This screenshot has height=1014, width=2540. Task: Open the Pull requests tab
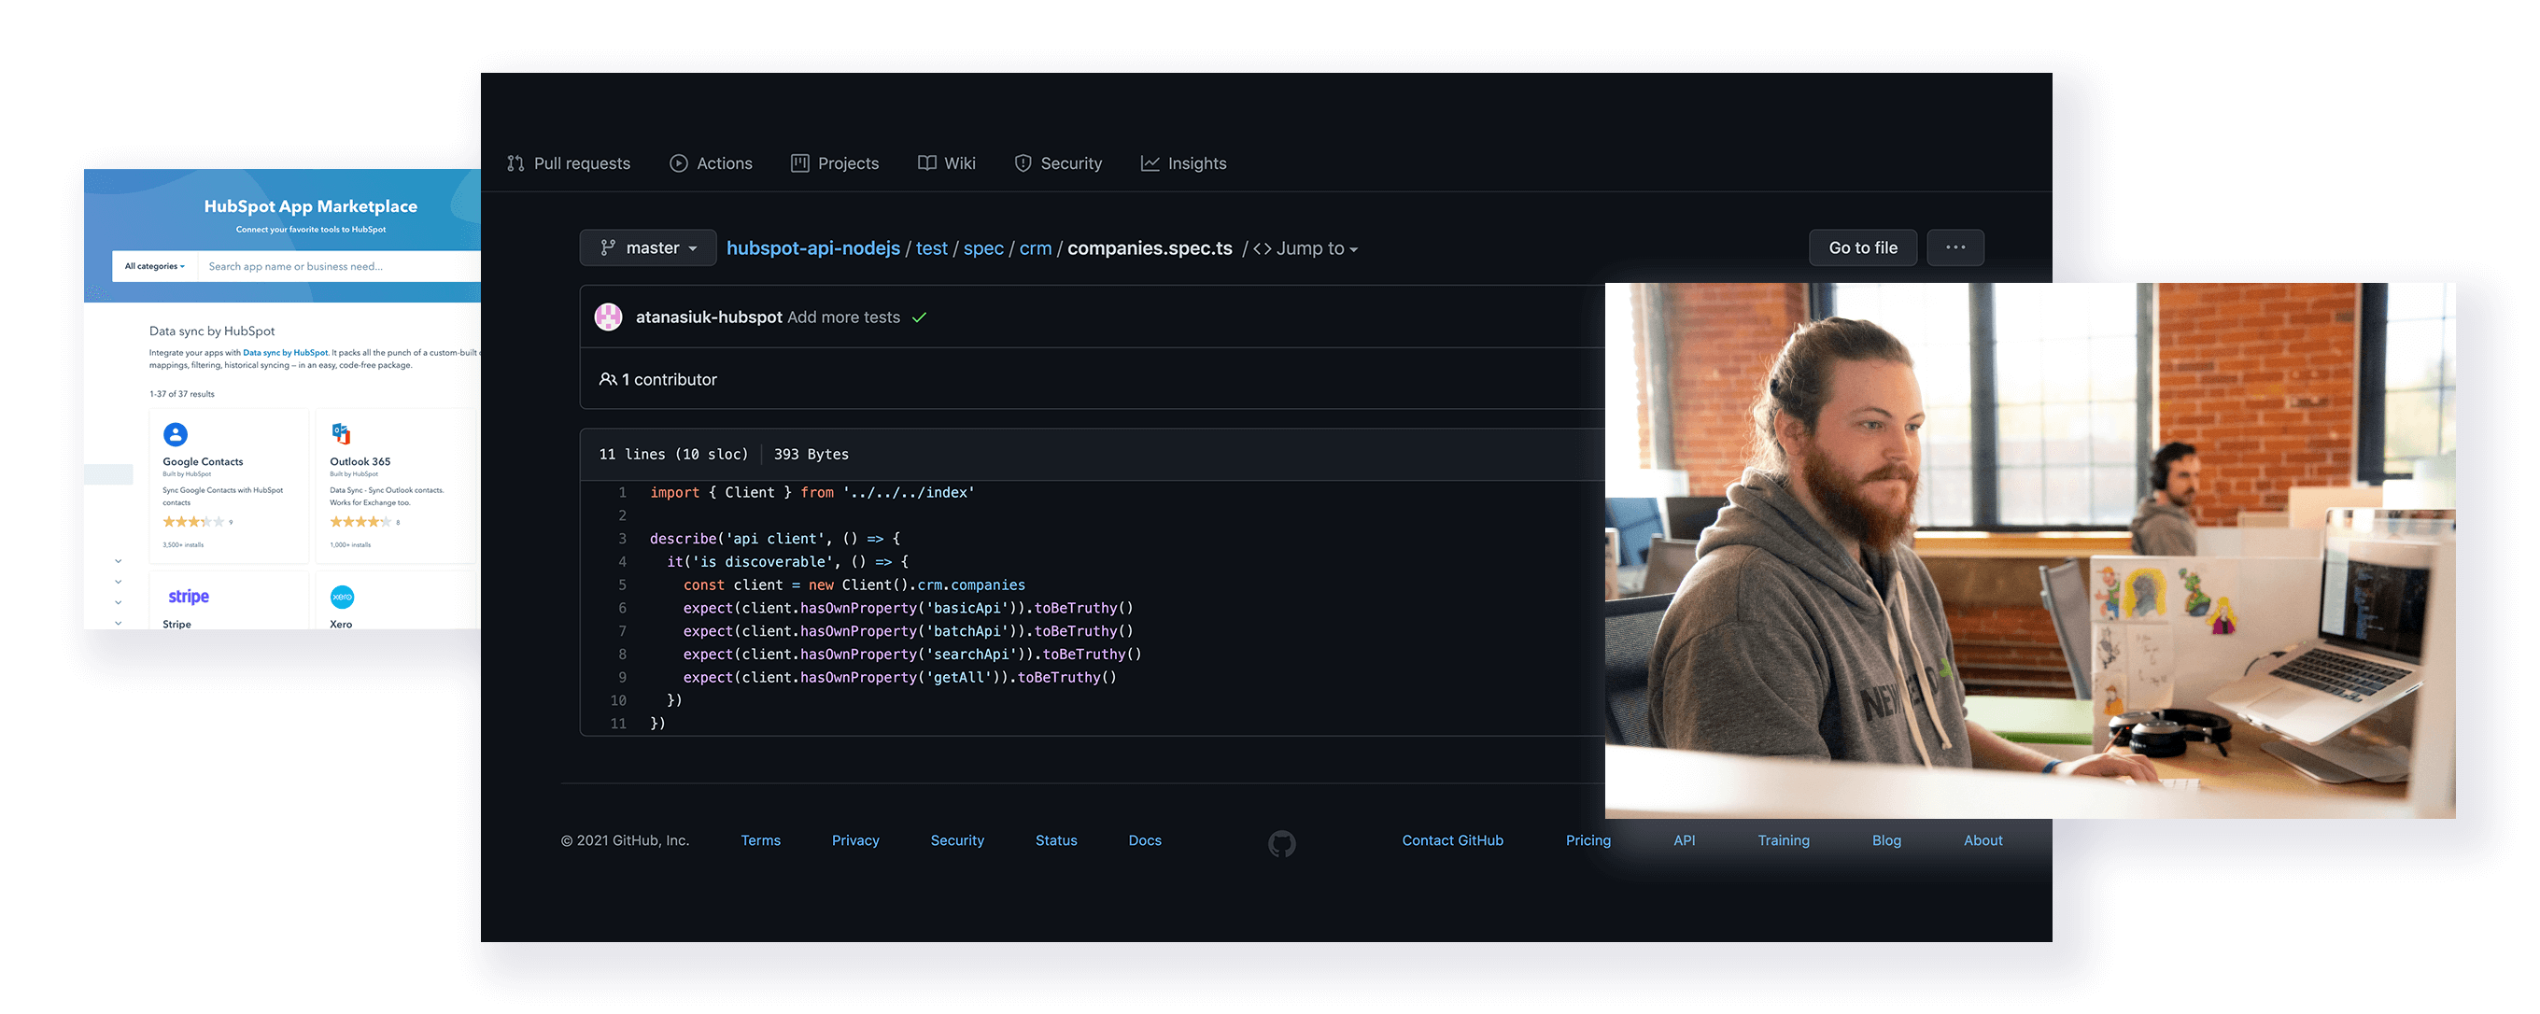pyautogui.click(x=569, y=163)
